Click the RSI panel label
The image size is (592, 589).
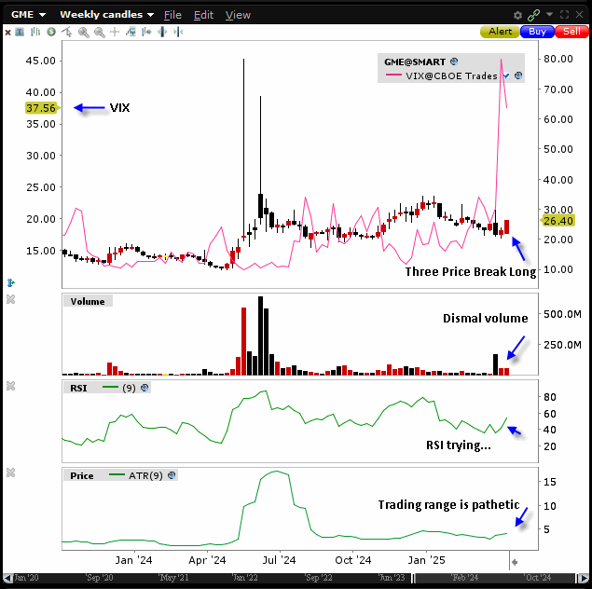78,388
